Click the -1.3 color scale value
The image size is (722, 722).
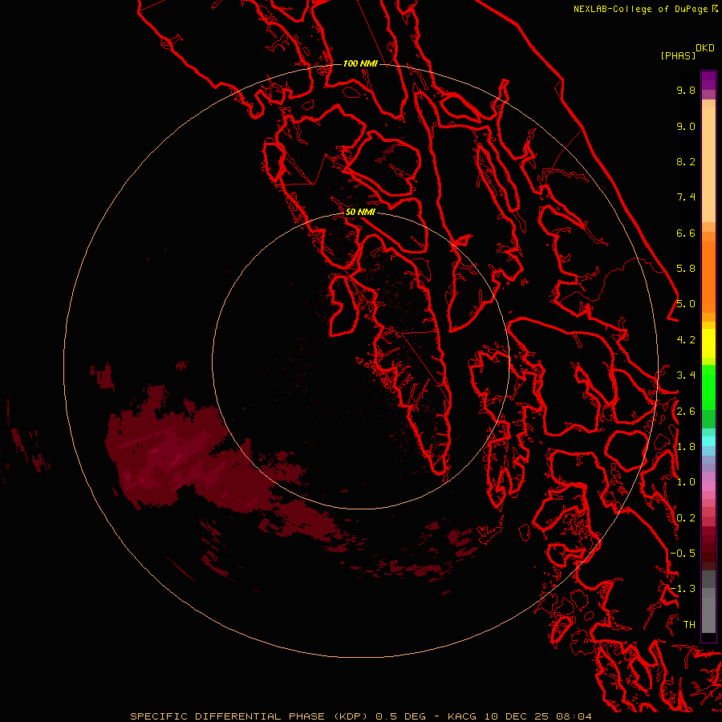coord(683,589)
